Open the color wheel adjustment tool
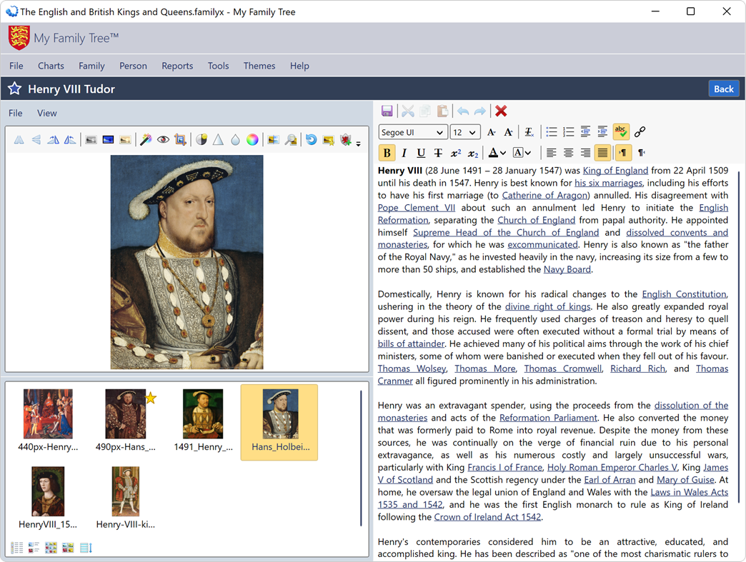746x562 pixels. [252, 139]
